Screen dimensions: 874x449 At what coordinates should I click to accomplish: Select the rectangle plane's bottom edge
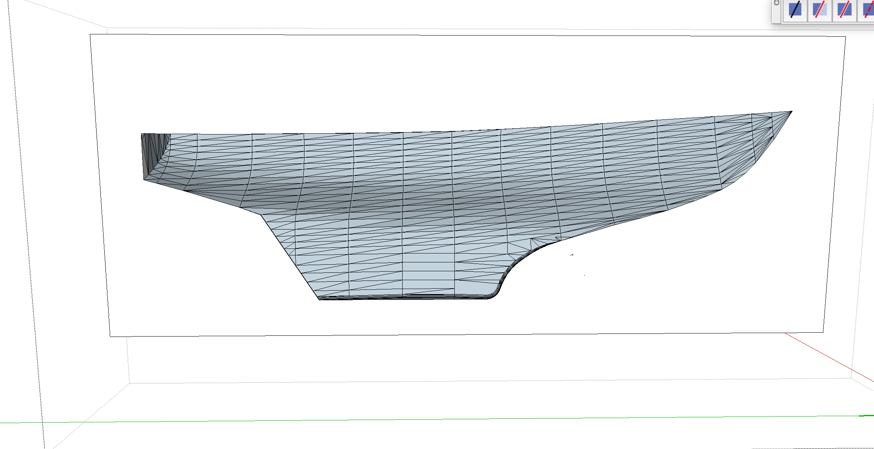464,334
